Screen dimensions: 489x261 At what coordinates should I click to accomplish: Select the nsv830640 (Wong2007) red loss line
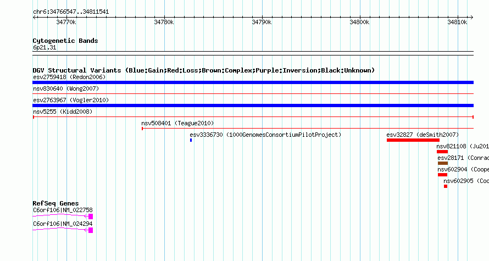click(253, 93)
